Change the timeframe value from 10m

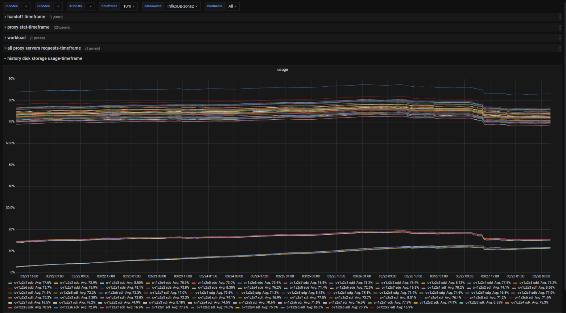click(x=129, y=6)
